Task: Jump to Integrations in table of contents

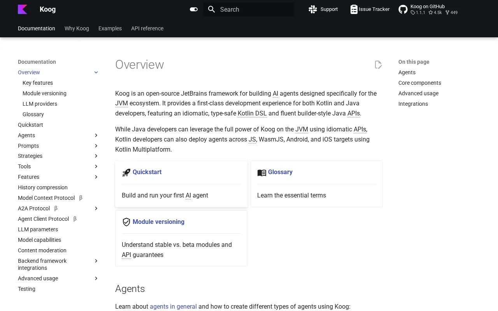Action: click(413, 104)
